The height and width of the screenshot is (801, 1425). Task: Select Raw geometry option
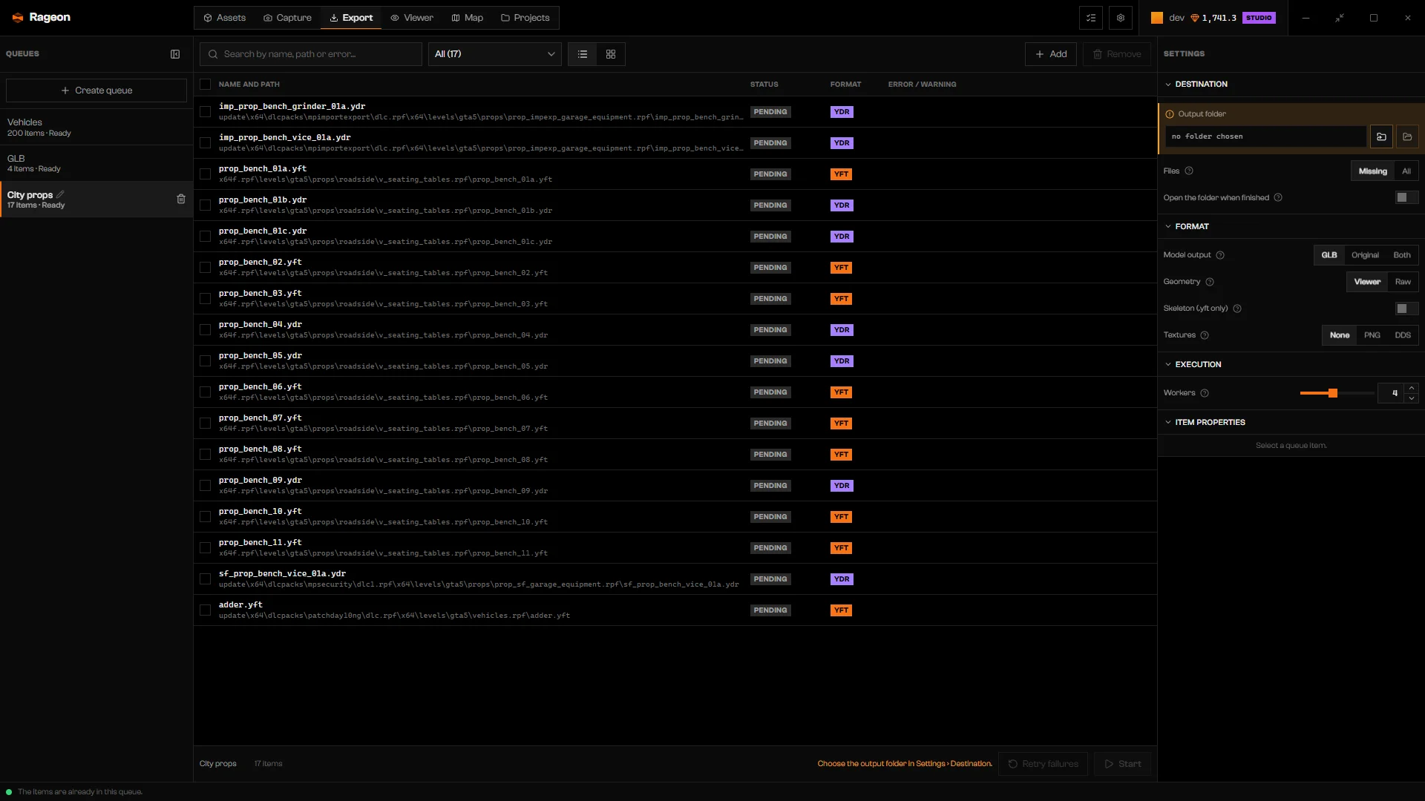[x=1403, y=282]
